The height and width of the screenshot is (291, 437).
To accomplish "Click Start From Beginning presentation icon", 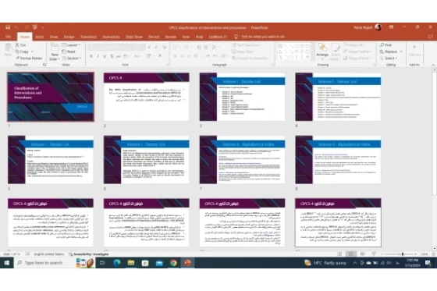I will point(35,27).
